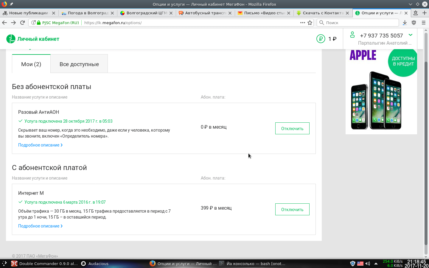Click the '0 ₽ в месяц' fee text
The height and width of the screenshot is (268, 429).
tap(214, 127)
